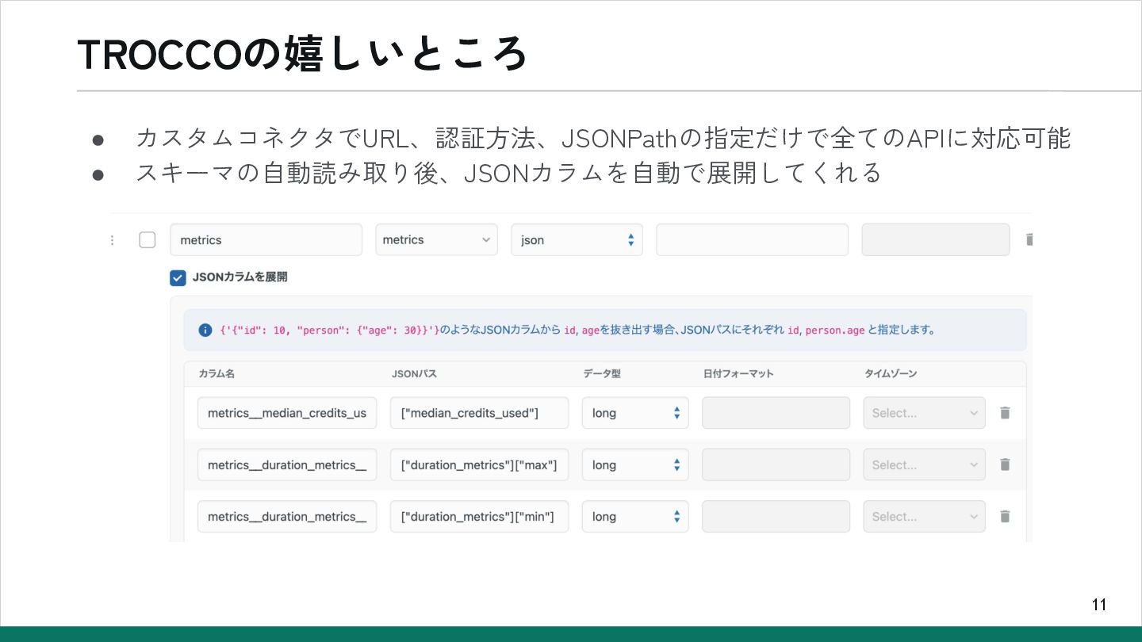Click date format field in duration_metrics min row
The image size is (1142, 642).
click(776, 516)
